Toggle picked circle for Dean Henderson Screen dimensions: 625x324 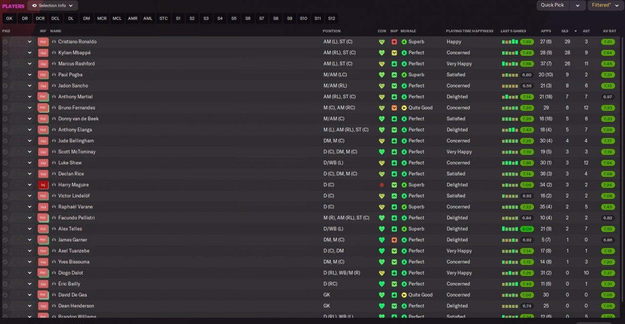tap(5, 306)
